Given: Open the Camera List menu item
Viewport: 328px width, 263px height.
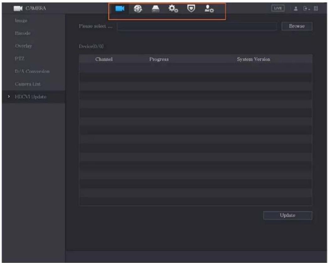Looking at the screenshot, I should pos(28,84).
